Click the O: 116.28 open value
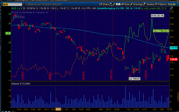Screen dimensions: 179x112 (x=41, y=8)
